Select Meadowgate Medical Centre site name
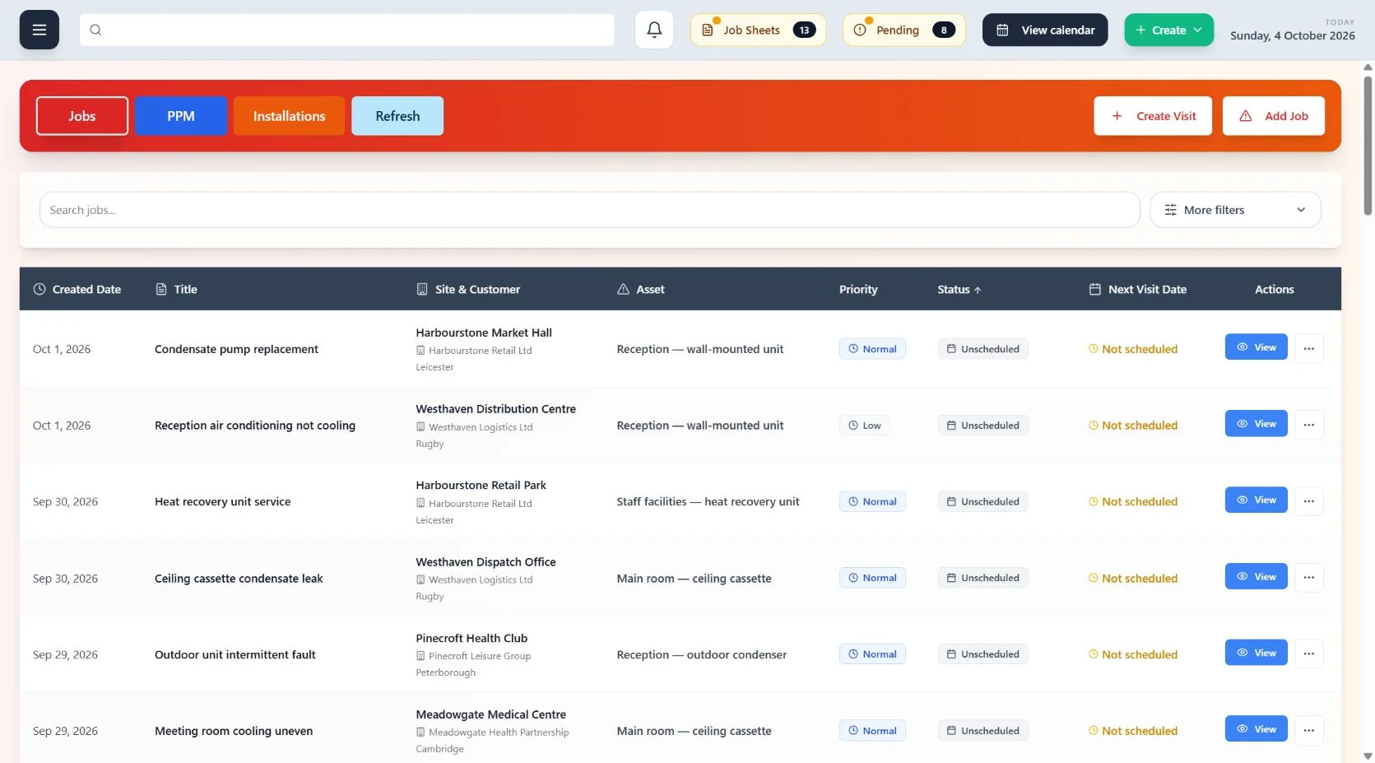Image resolution: width=1375 pixels, height=763 pixels. click(x=490, y=714)
